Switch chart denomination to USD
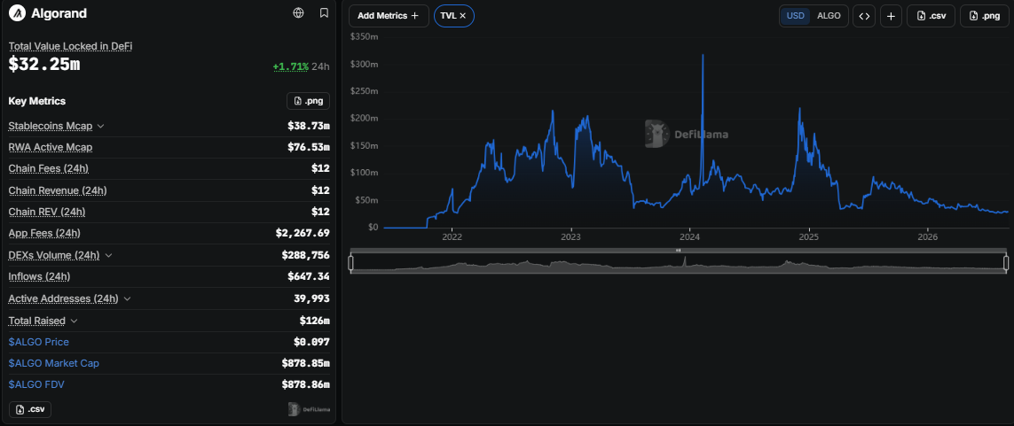1014x426 pixels. (796, 15)
